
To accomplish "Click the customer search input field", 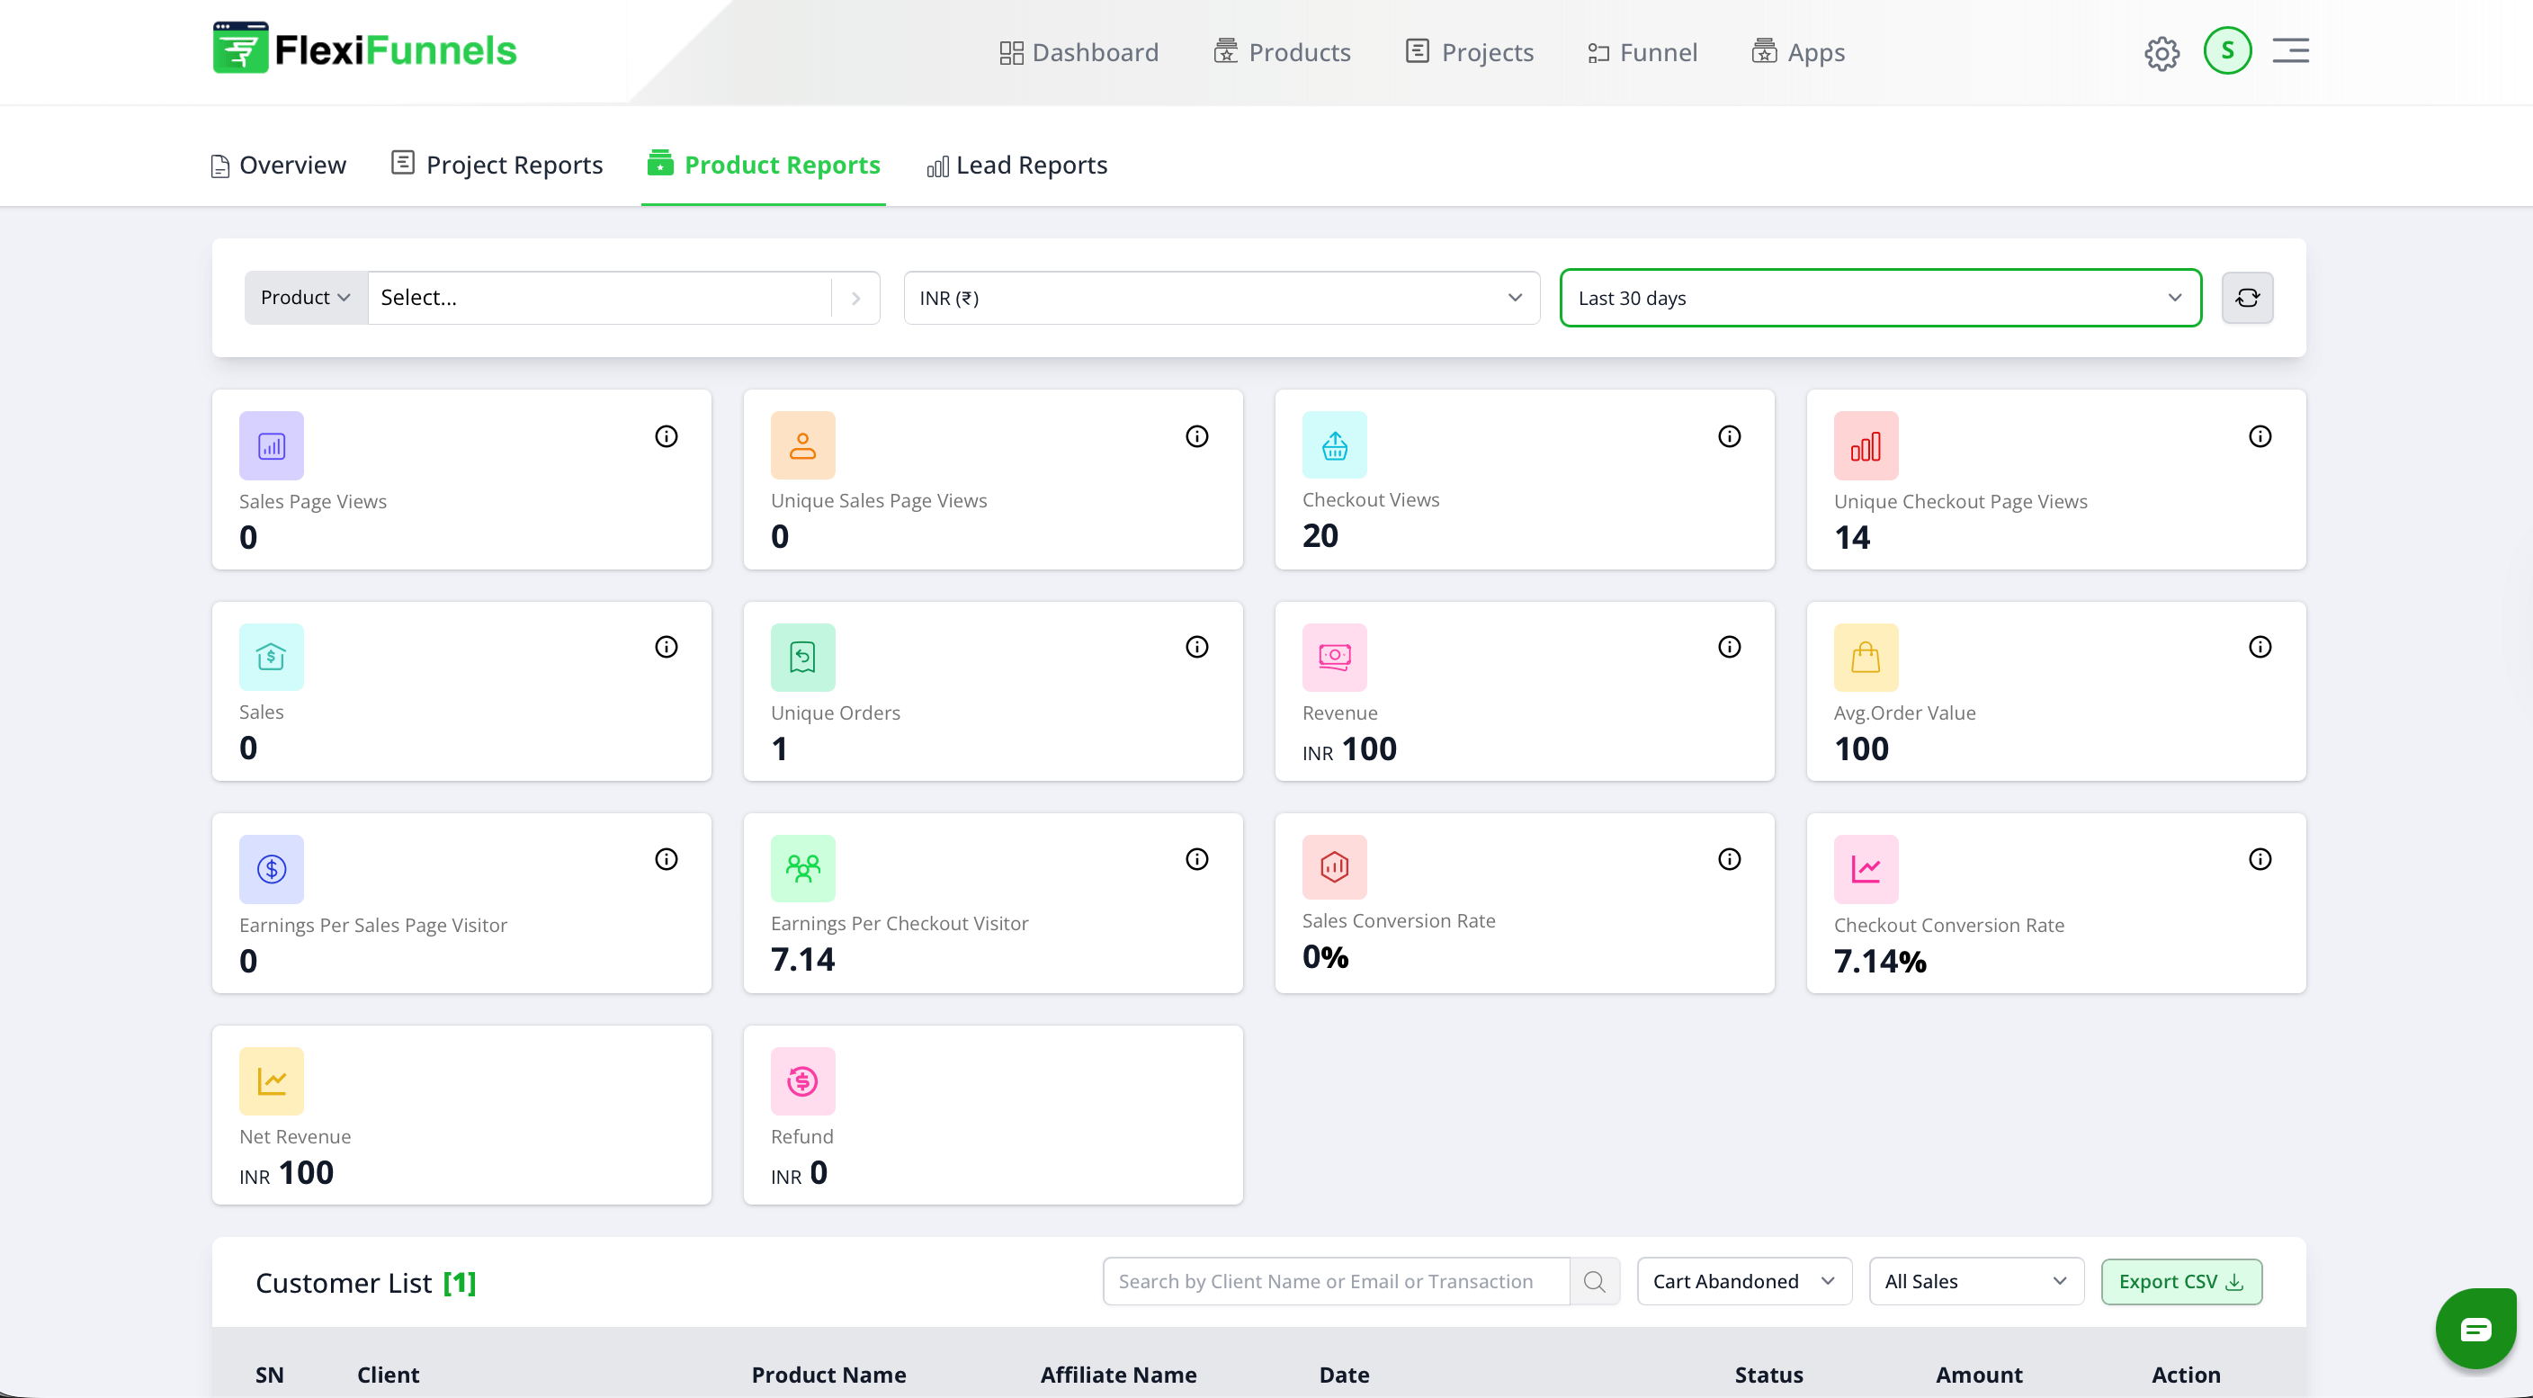I will [1334, 1282].
